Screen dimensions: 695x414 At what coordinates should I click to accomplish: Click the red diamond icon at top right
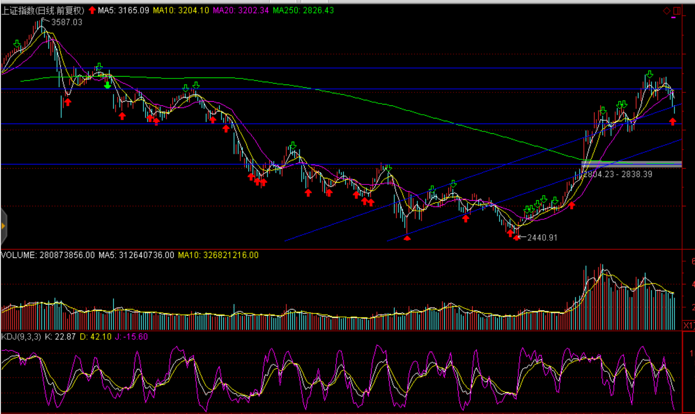667,11
